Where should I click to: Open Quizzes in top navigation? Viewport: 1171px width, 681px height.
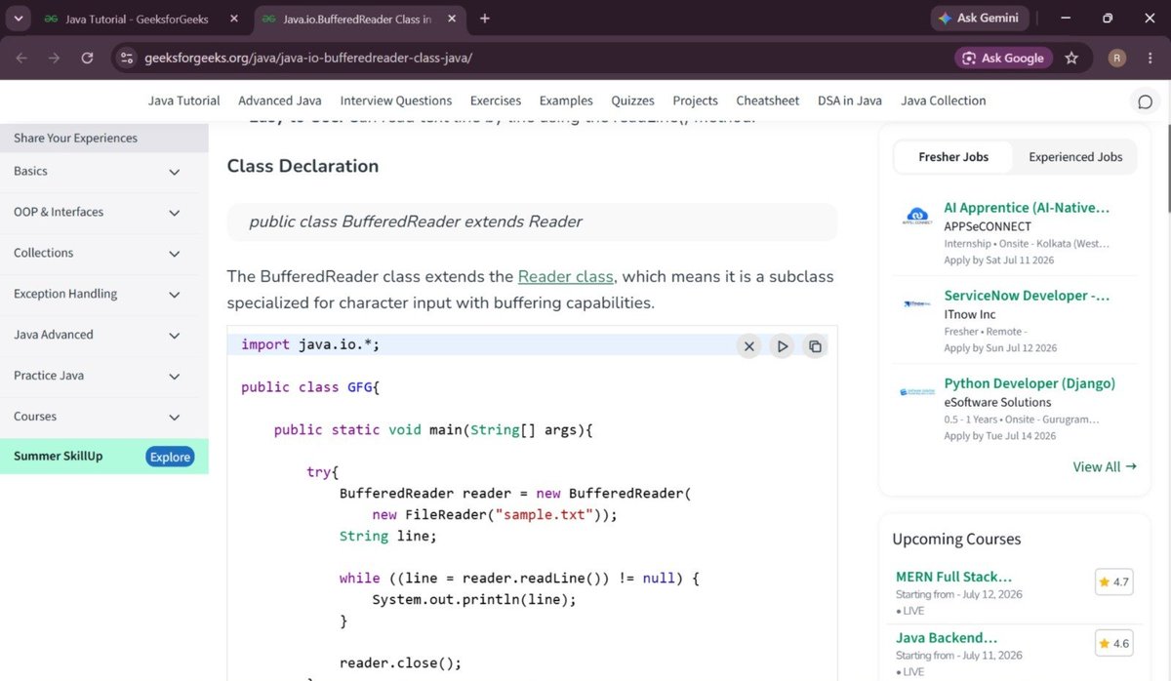click(632, 100)
